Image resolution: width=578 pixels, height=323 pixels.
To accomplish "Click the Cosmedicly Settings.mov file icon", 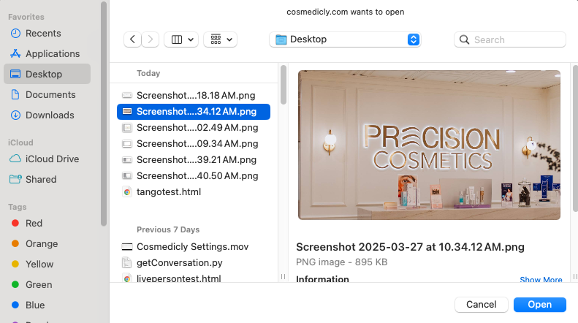I will (x=127, y=247).
